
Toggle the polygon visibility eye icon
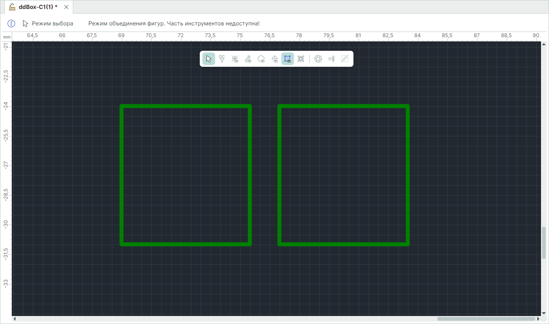click(261, 59)
